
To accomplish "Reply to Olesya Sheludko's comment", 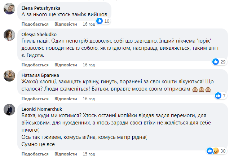I will click(66, 65).
